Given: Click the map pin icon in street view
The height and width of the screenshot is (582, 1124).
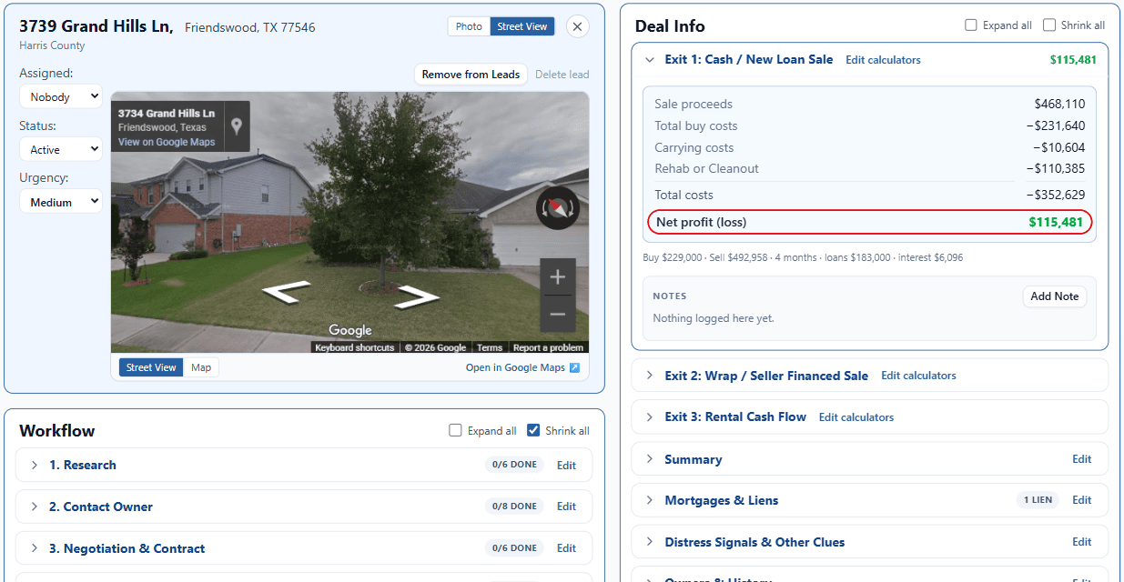Looking at the screenshot, I should (237, 126).
